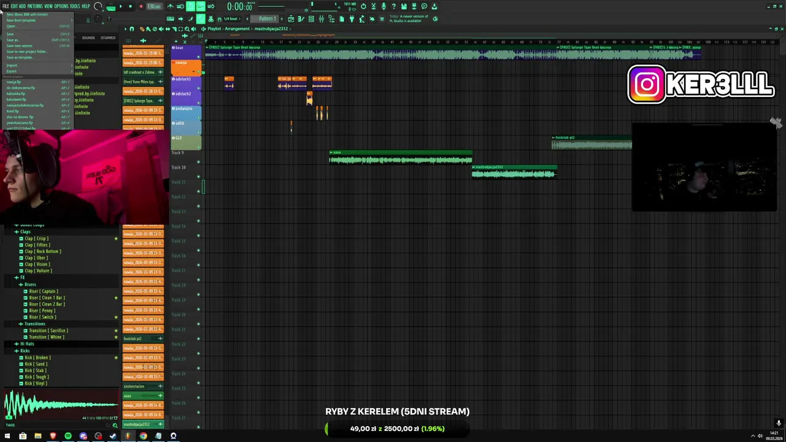Open the Piano roll icon
786x442 pixels.
pos(301,19)
